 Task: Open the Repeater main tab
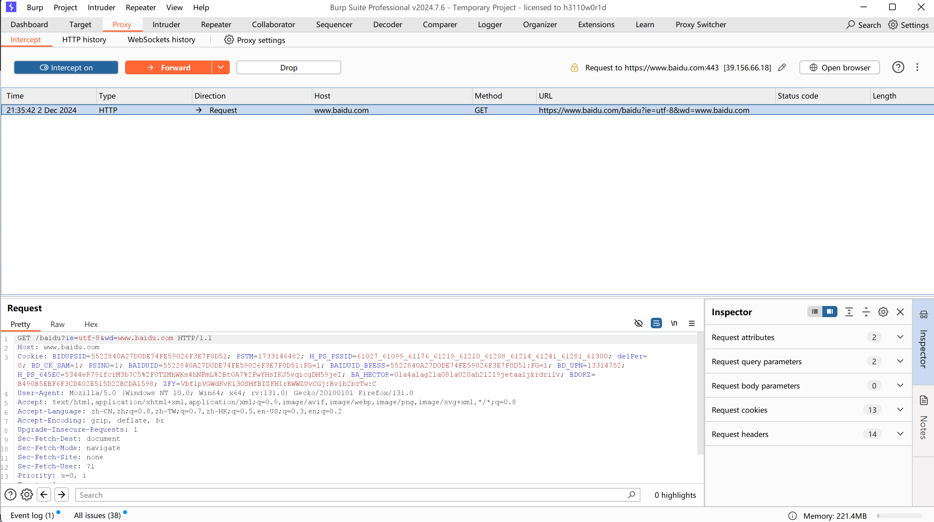216,24
